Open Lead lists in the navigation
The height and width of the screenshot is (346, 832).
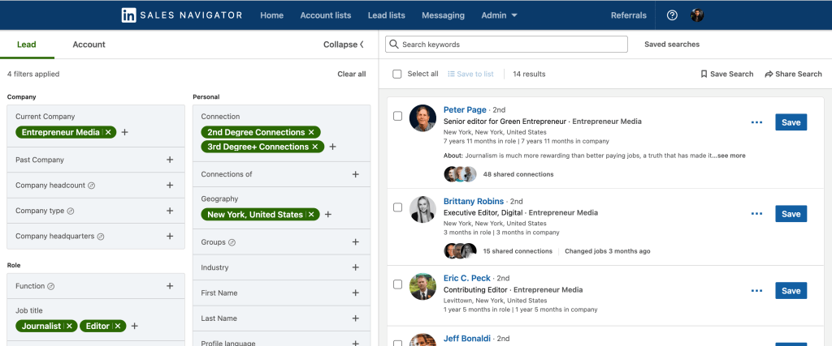386,15
